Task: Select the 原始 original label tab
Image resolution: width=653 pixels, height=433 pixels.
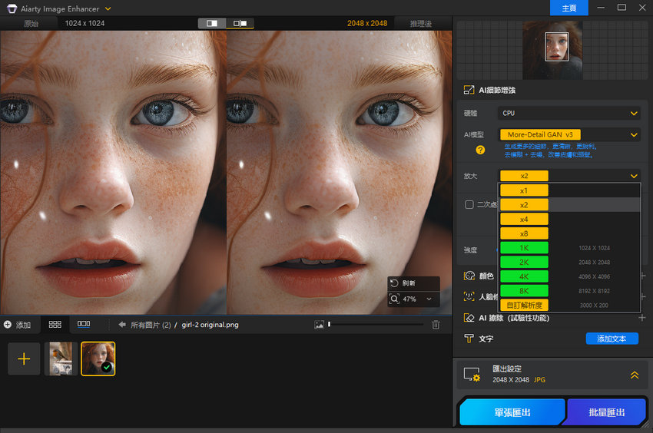Action: click(31, 24)
